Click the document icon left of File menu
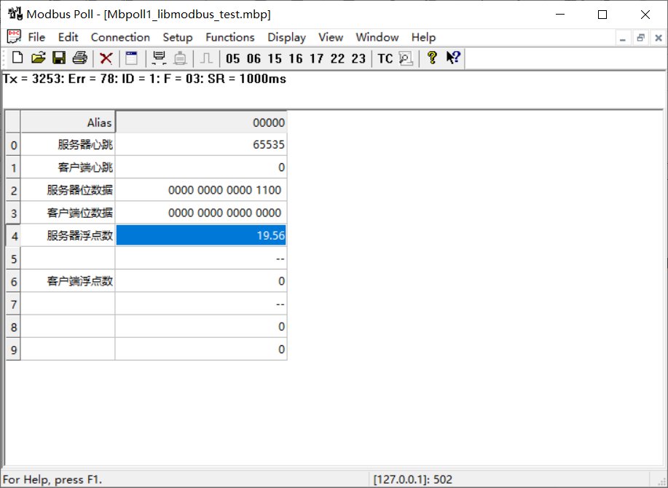 click(x=14, y=37)
